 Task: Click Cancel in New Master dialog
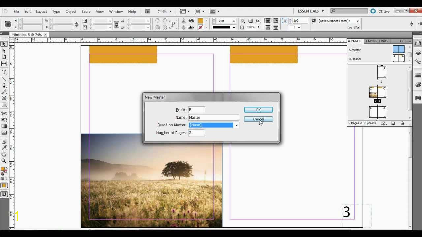(x=258, y=119)
